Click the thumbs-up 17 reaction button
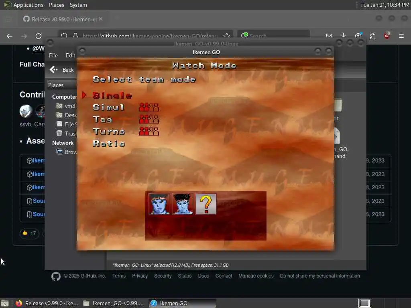Screen dimensions: 411x308 coord(29,233)
